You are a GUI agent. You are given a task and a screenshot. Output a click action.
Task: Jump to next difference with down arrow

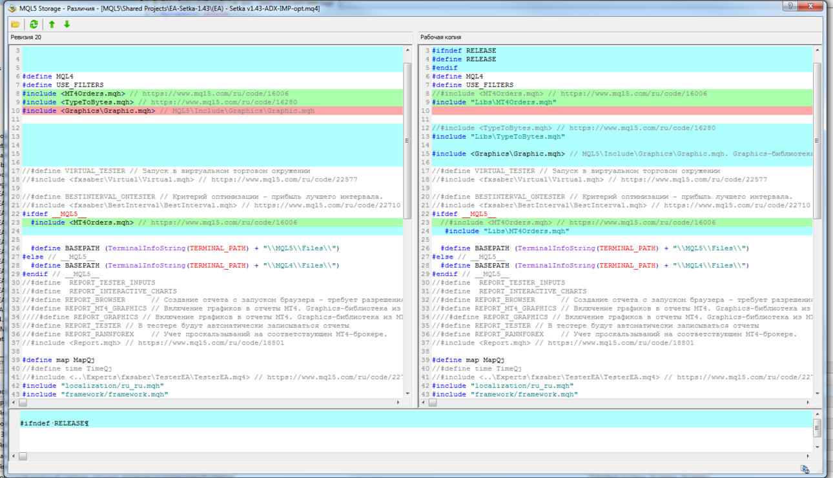click(67, 25)
